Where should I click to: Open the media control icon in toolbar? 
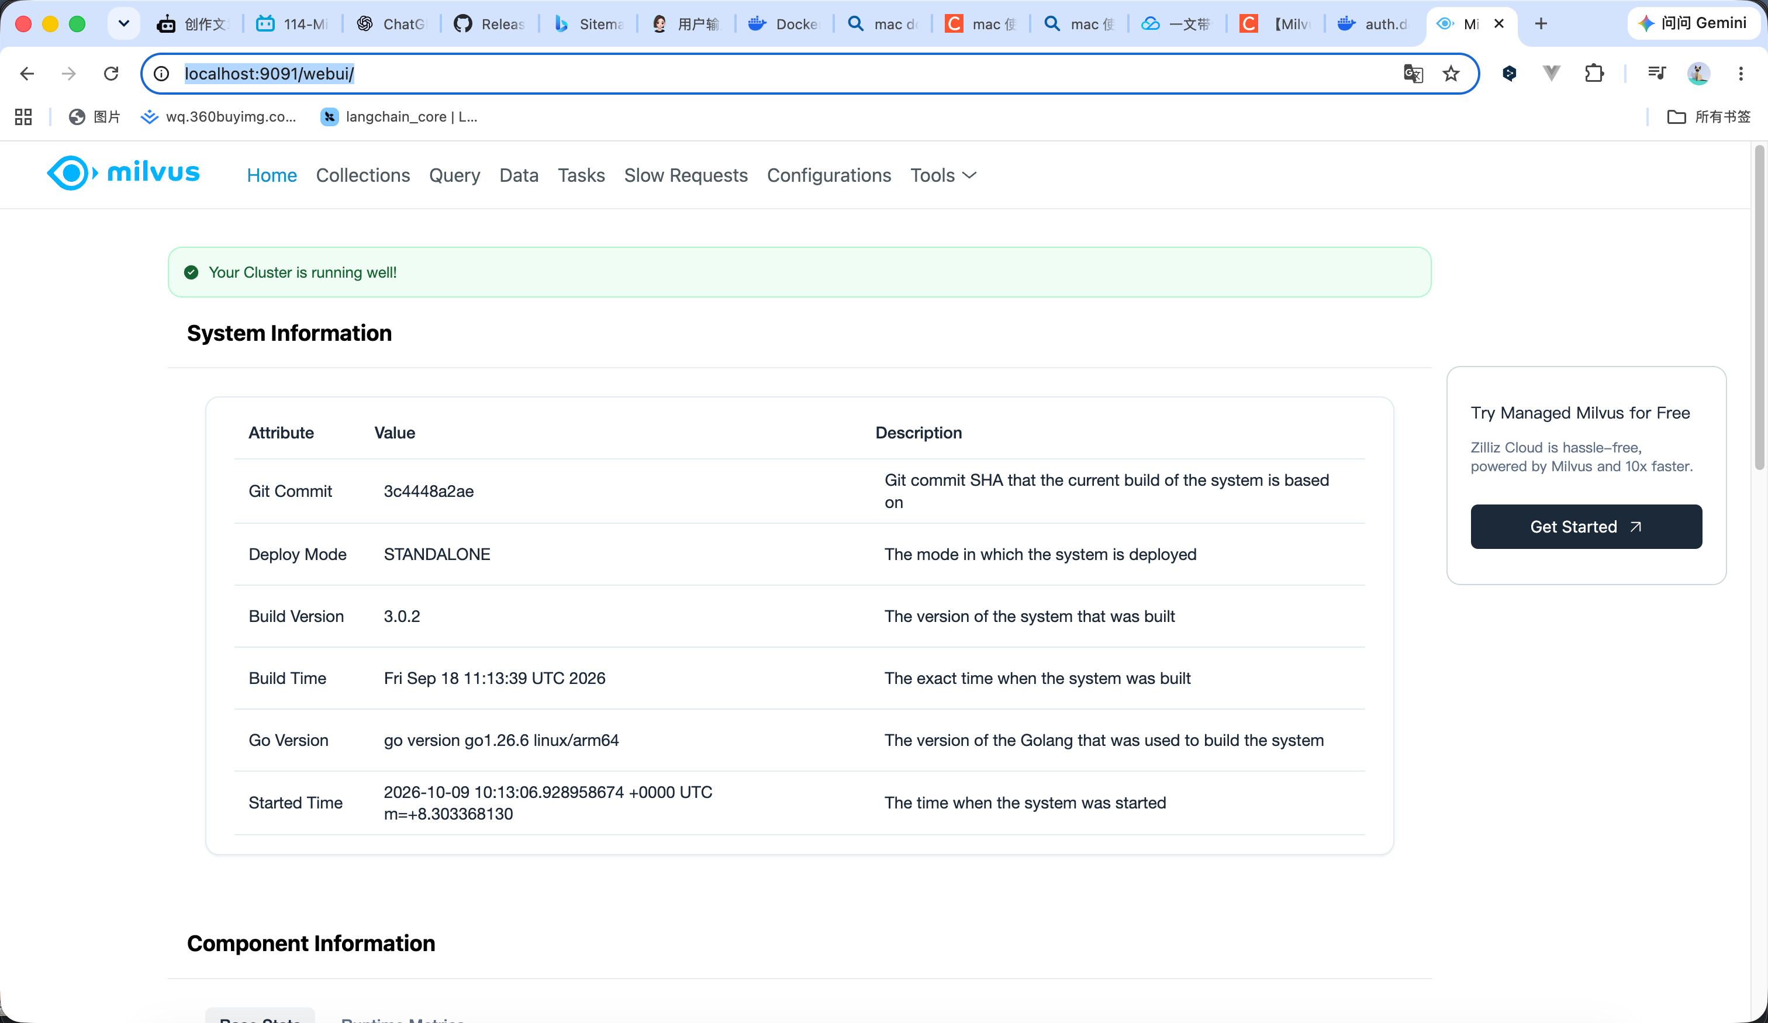pyautogui.click(x=1656, y=74)
